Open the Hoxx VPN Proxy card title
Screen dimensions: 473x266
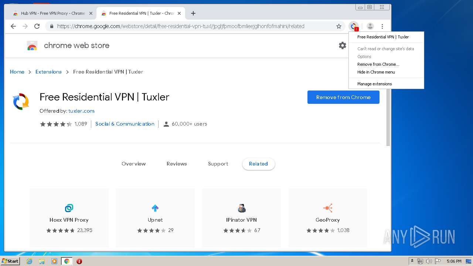click(69, 220)
